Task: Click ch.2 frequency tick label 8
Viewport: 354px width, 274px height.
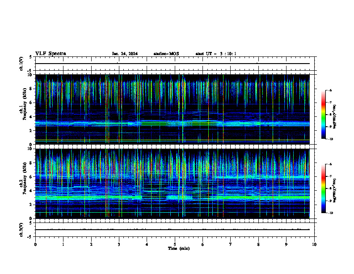Action: [x=31, y=163]
